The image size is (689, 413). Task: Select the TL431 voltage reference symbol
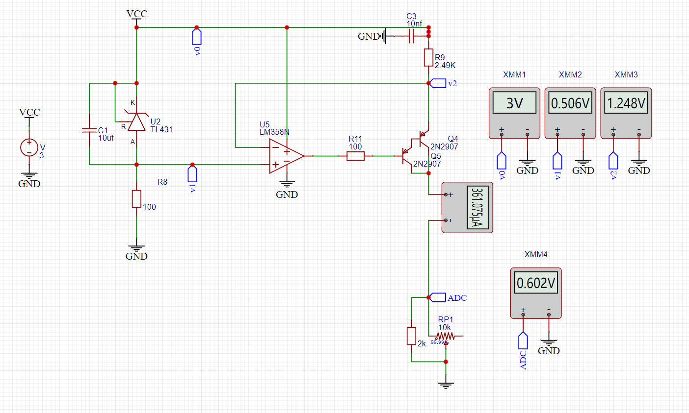click(x=136, y=122)
